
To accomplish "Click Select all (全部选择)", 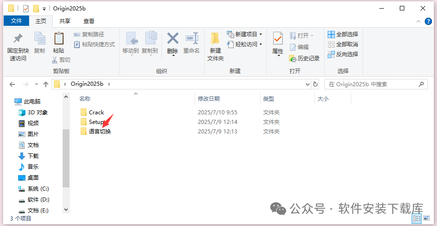I will (343, 34).
